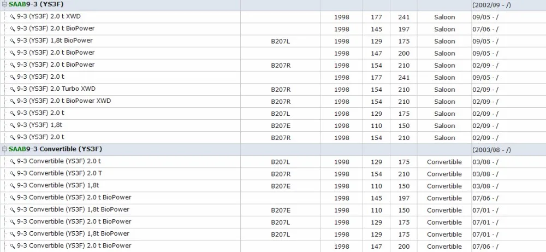Select 9-3 (YS3F) 2.0 t BioPower 145 kW row
The image size is (546, 252).
[x=273, y=29]
